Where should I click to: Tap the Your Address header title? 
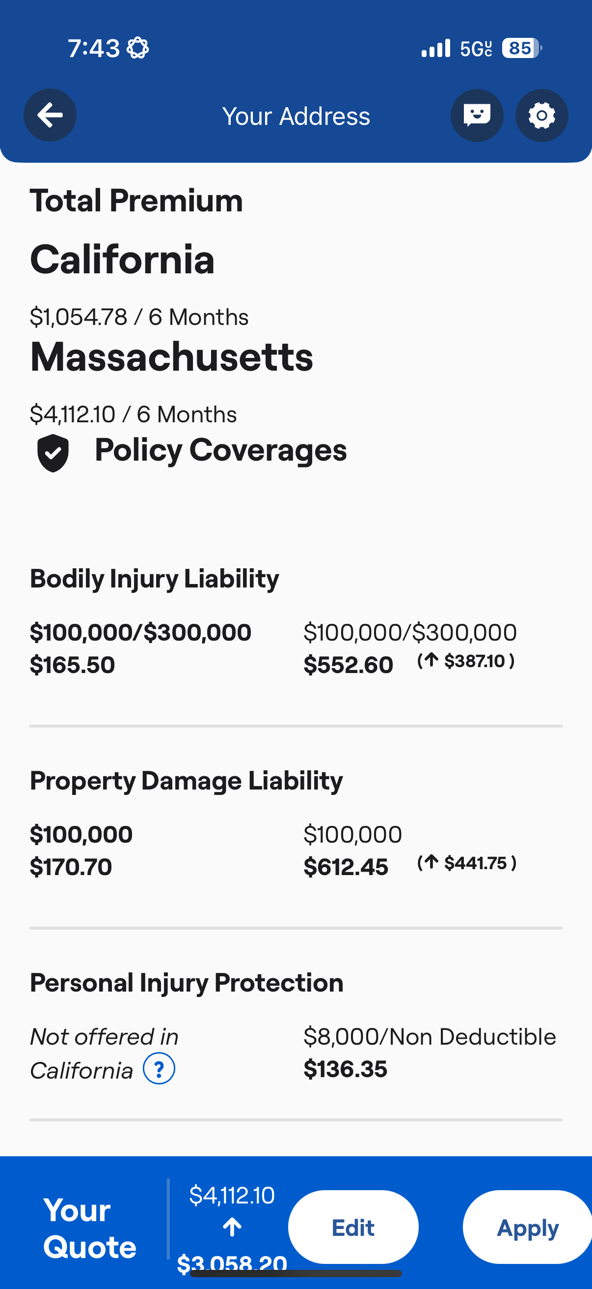click(296, 116)
